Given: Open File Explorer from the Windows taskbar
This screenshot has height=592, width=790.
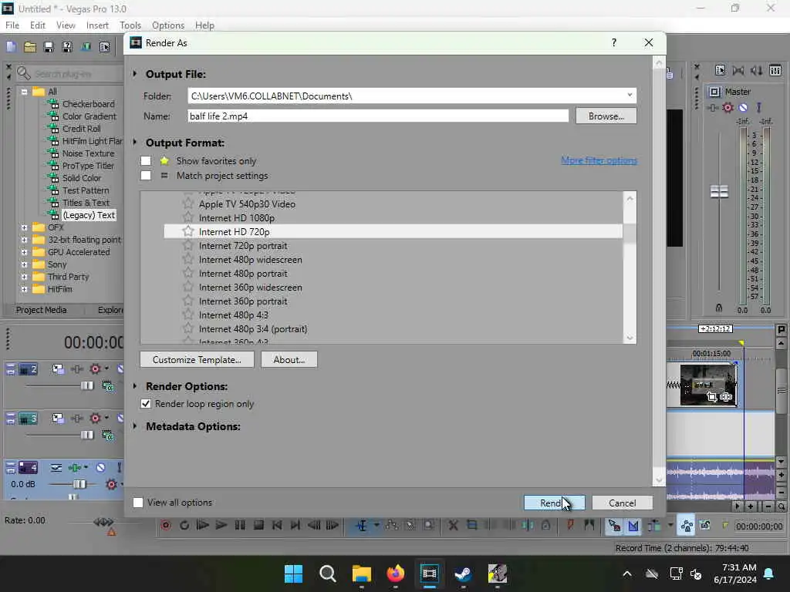Looking at the screenshot, I should click(362, 573).
